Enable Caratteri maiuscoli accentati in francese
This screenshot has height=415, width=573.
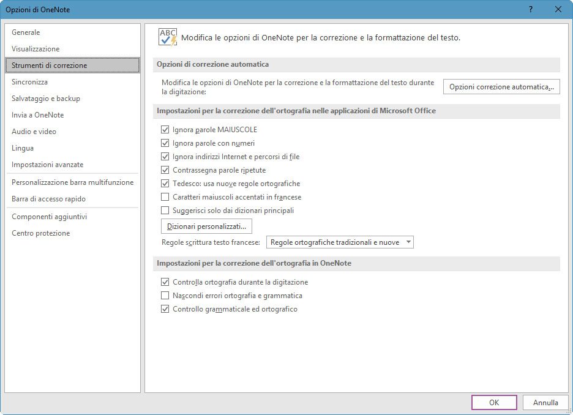[165, 197]
